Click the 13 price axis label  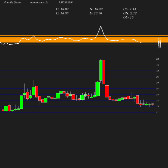[x=157, y=107]
